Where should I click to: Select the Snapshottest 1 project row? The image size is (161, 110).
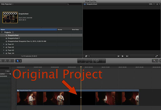[41, 38]
